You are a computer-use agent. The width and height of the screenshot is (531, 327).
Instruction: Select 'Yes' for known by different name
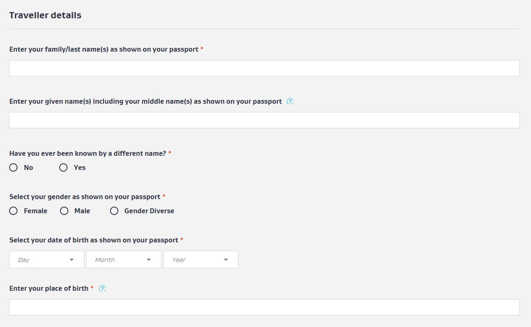tap(63, 167)
